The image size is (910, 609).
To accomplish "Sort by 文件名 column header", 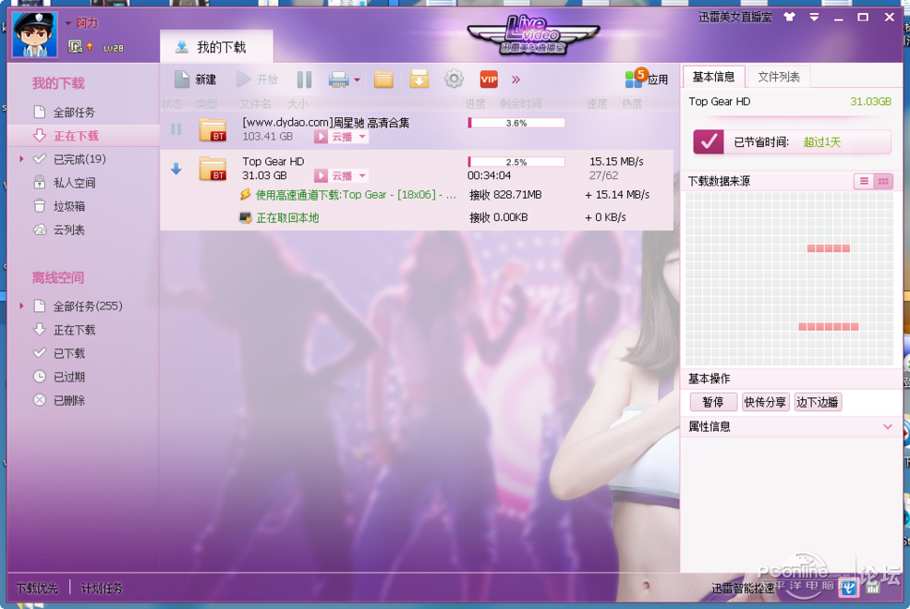I will (255, 104).
